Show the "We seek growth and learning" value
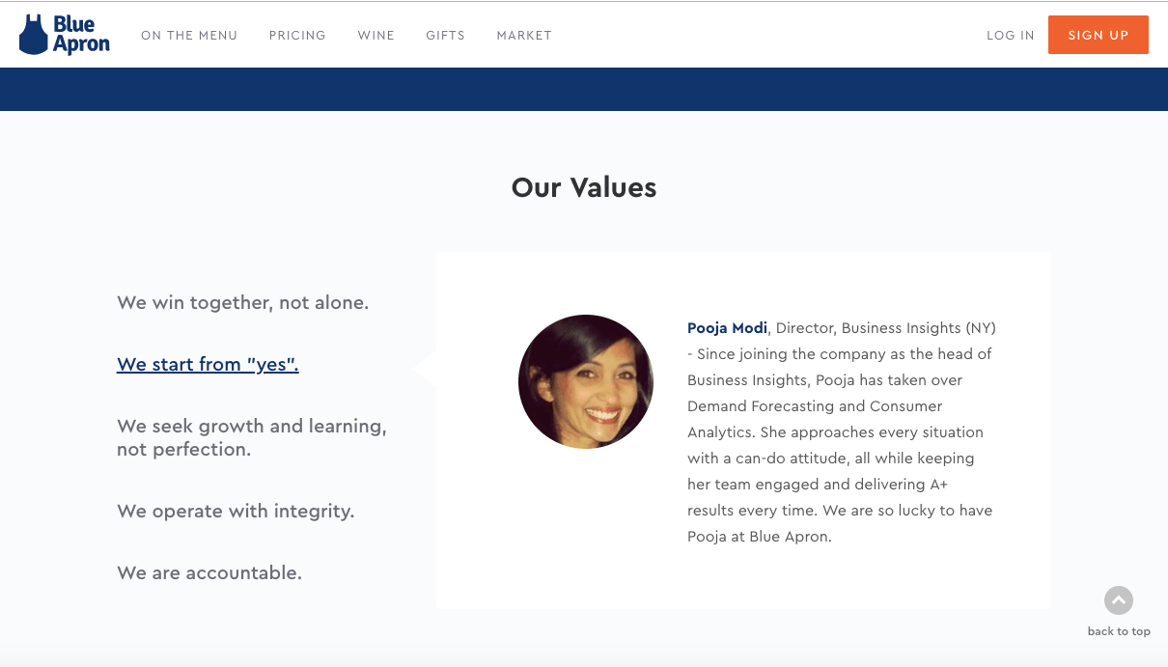The image size is (1168, 667). [x=251, y=437]
